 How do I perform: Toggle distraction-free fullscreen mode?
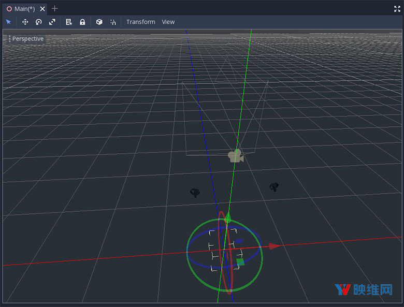click(397, 9)
